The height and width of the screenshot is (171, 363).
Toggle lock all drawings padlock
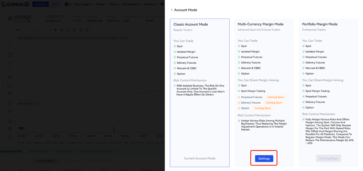tap(10, 137)
